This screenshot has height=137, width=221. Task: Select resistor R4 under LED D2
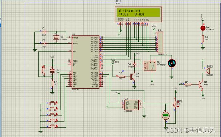[203, 39]
